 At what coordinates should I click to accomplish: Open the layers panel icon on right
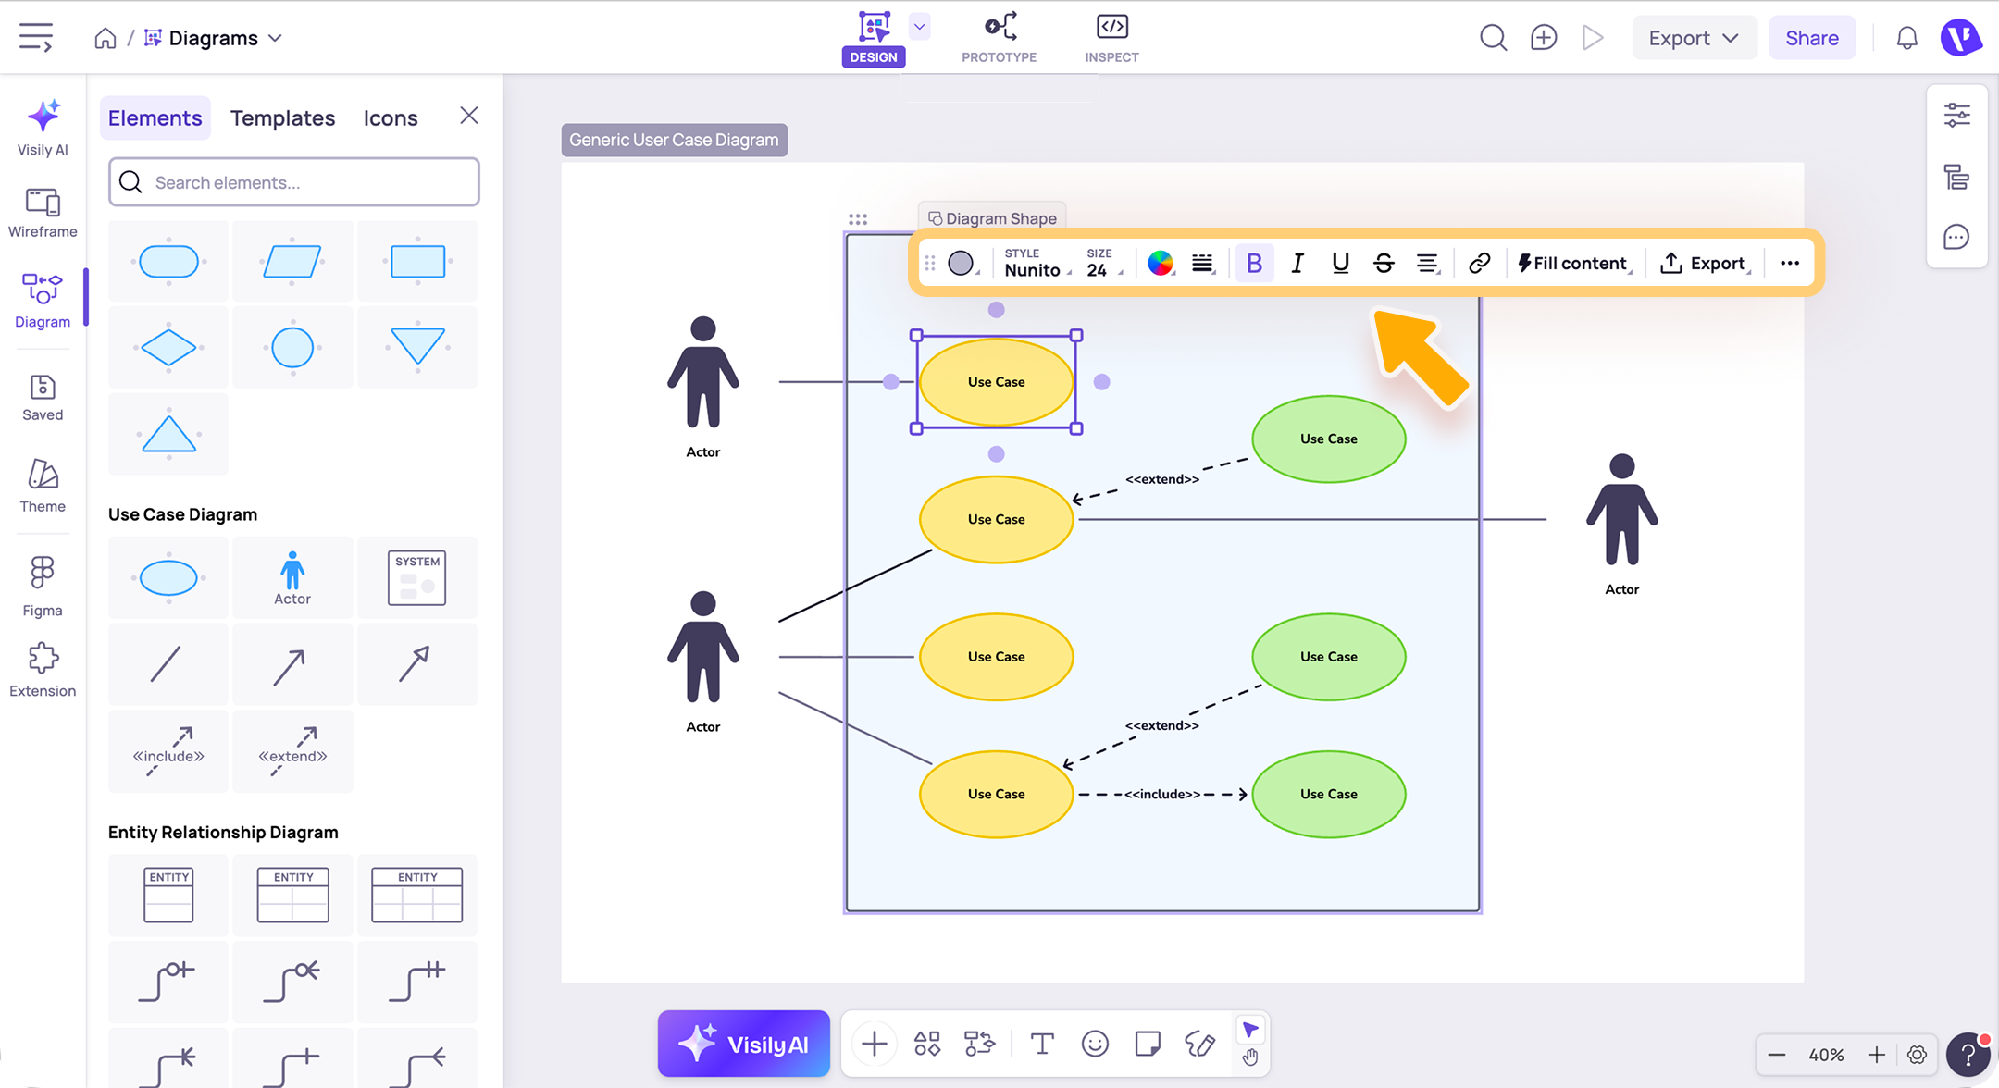pos(1956,177)
